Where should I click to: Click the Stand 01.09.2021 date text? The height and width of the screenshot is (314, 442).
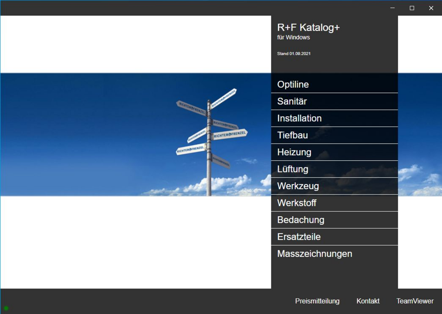point(294,54)
